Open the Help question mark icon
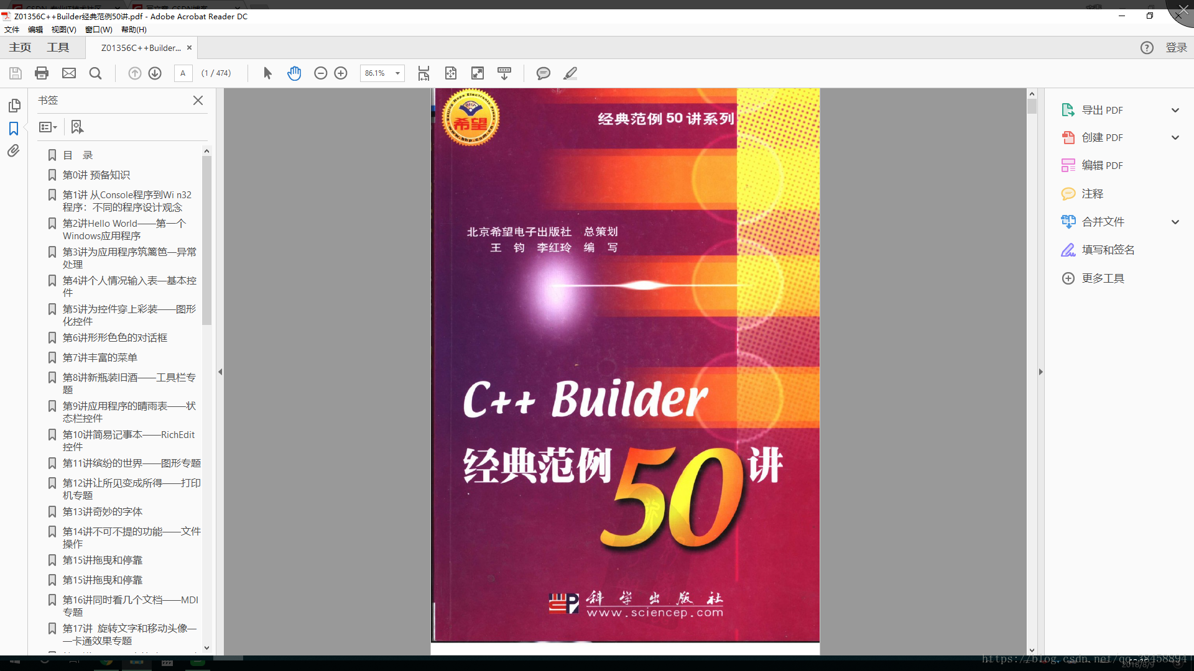 coord(1147,48)
